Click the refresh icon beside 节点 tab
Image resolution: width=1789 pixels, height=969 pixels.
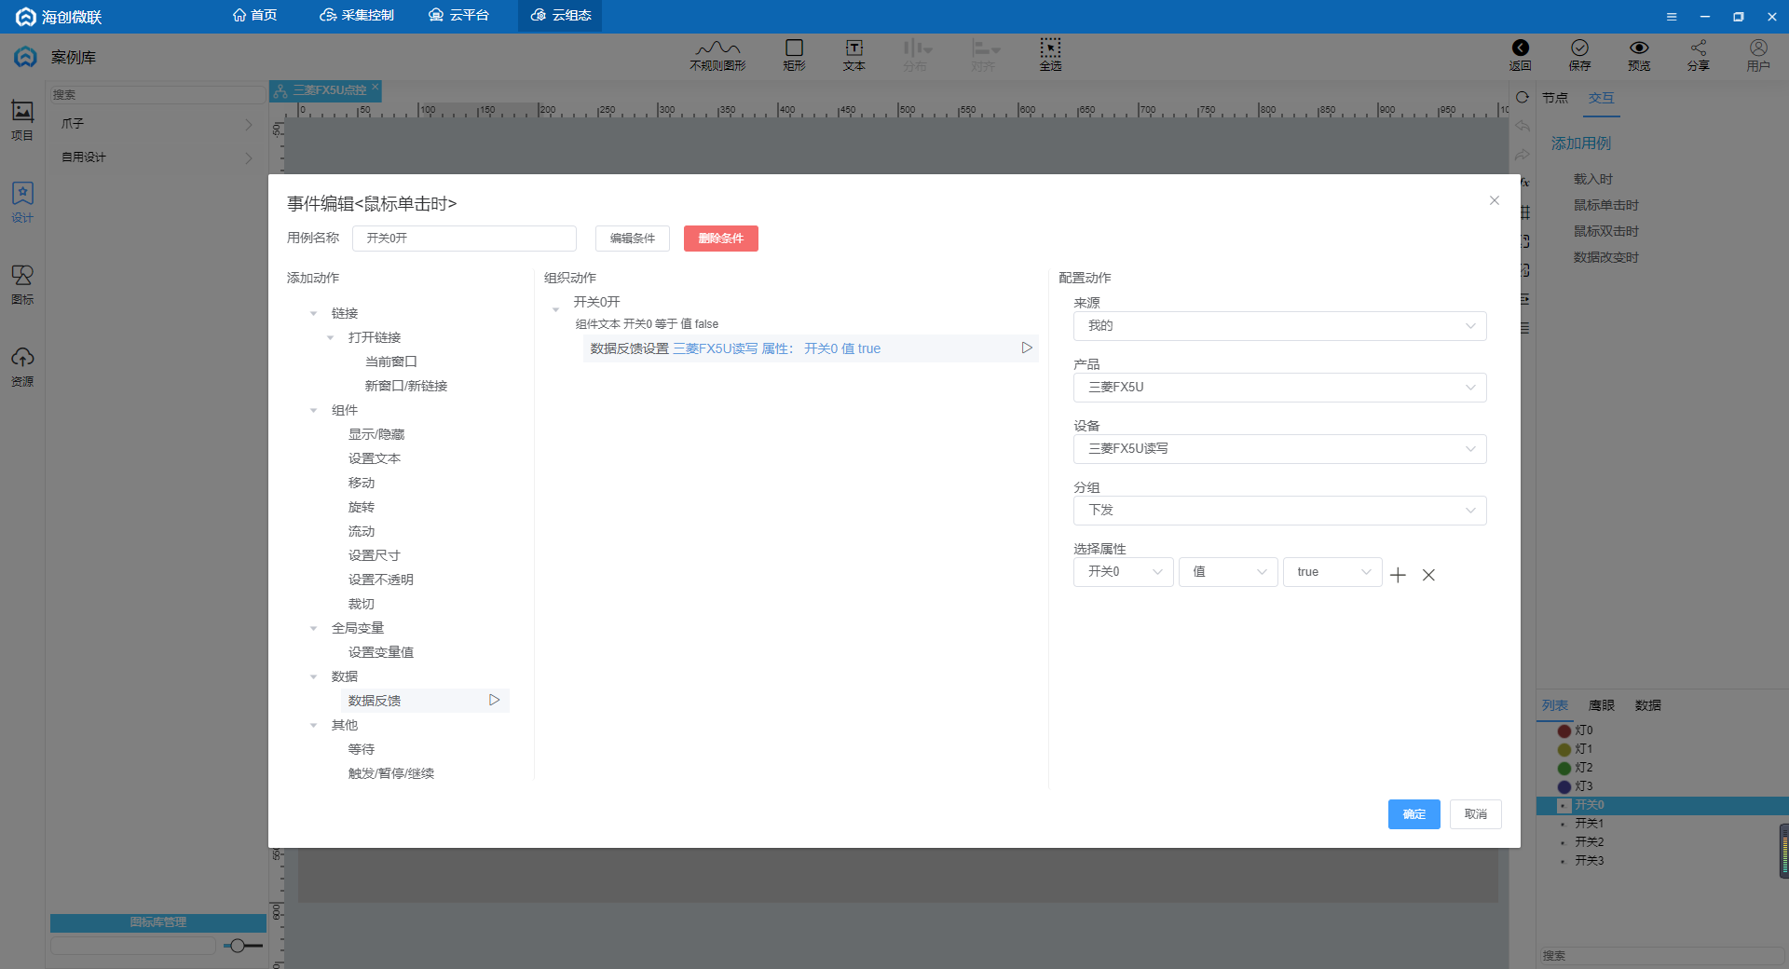[x=1523, y=97]
